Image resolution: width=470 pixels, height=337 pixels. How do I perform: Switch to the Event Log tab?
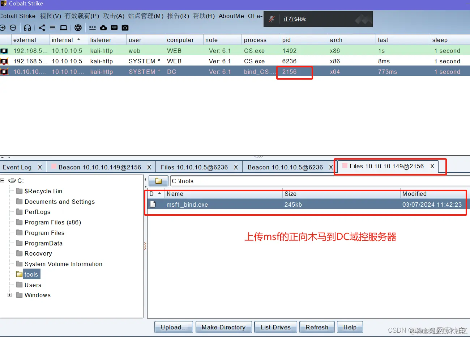tap(17, 167)
